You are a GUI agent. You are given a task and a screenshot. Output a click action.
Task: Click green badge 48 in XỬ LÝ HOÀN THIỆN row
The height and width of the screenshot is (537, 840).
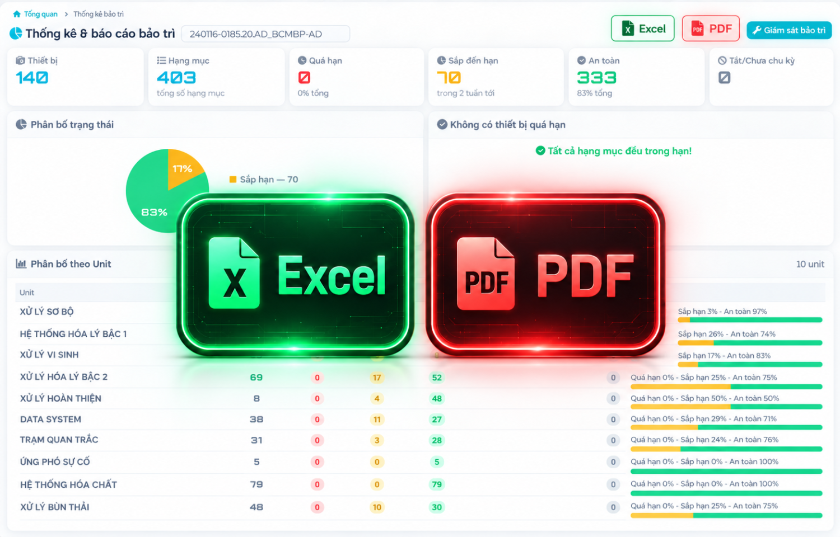(437, 399)
